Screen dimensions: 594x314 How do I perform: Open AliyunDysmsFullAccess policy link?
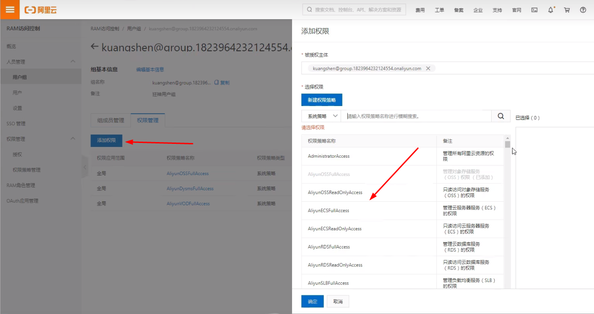pos(190,188)
